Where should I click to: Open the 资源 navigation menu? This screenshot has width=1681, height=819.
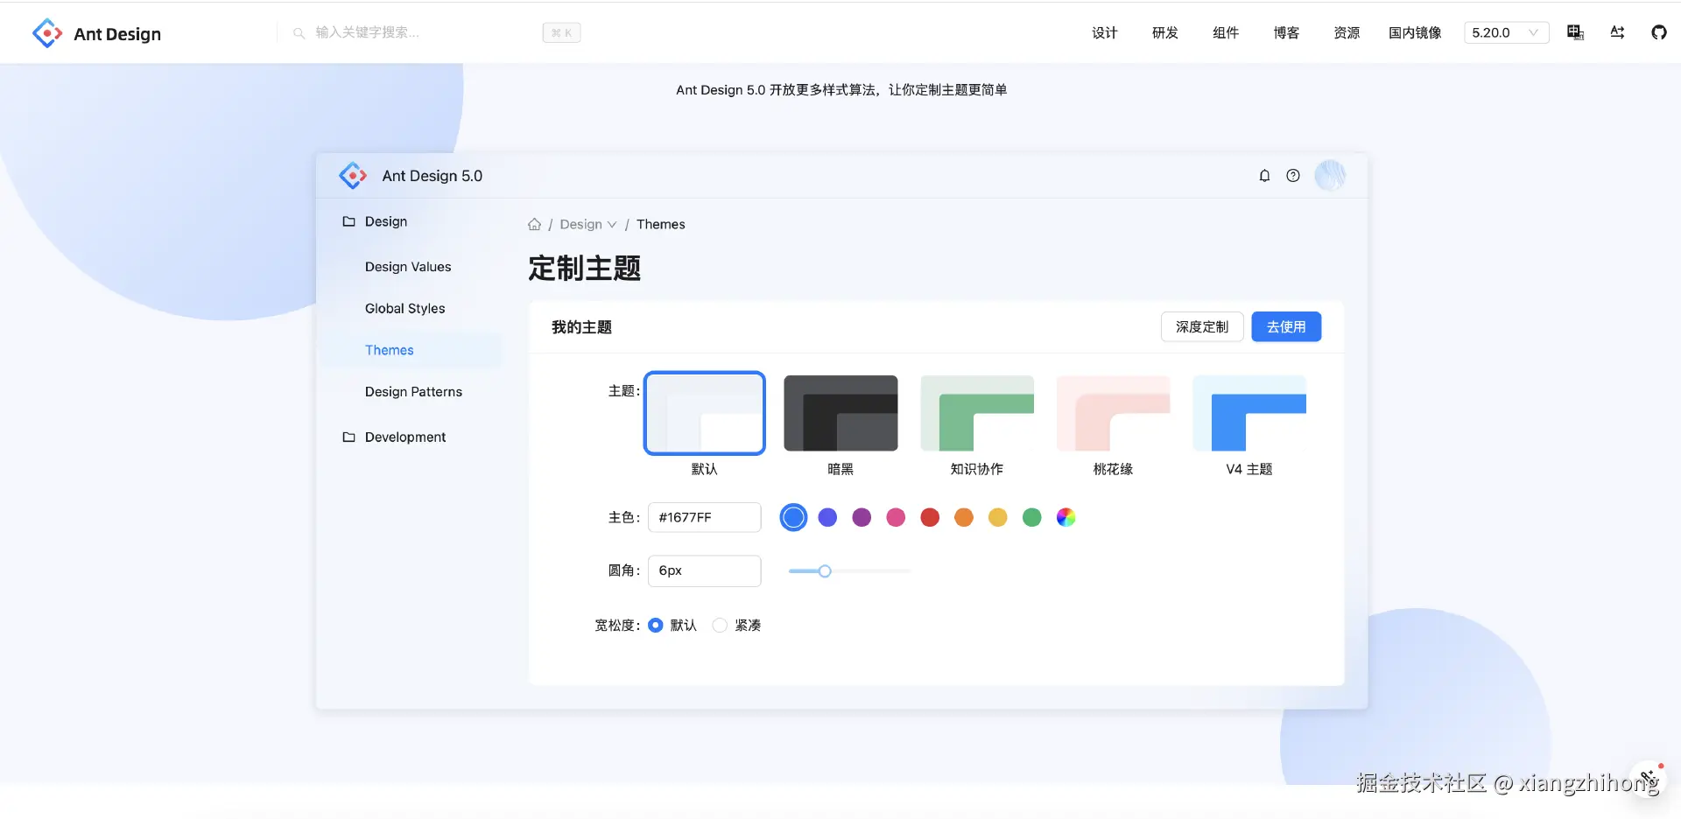[x=1347, y=32]
